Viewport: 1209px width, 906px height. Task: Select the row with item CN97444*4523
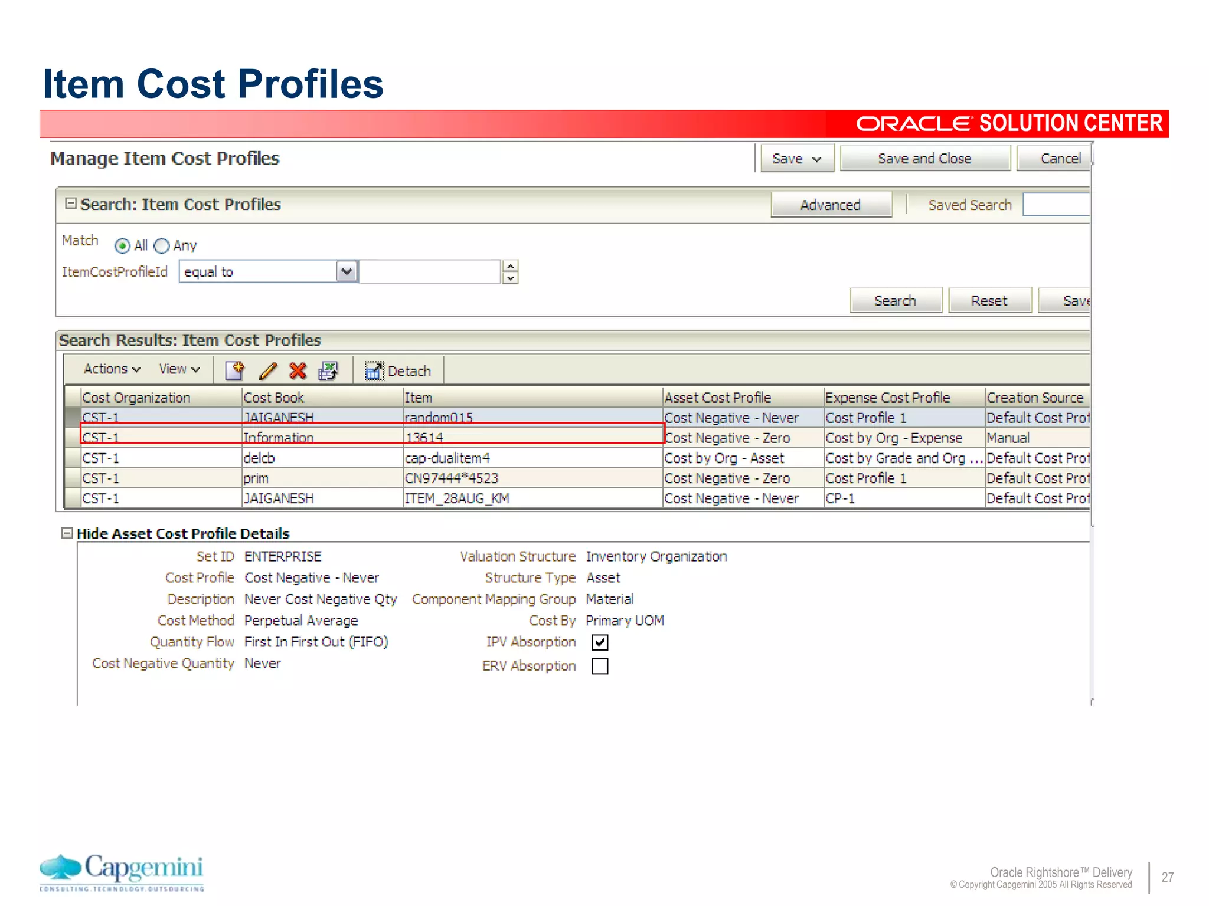click(x=577, y=478)
